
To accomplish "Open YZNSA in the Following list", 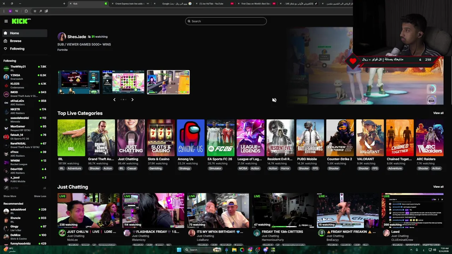I will (x=25, y=77).
